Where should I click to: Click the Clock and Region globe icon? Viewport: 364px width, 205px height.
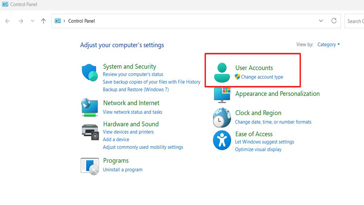click(222, 118)
